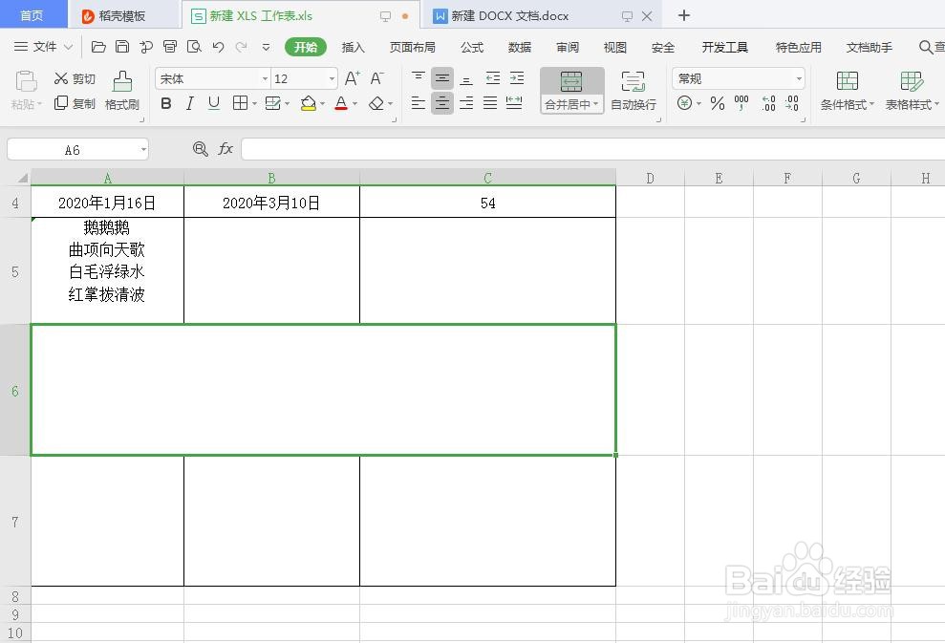Screen dimensions: 945x643
Task: Open the font size dropdown
Action: click(332, 78)
